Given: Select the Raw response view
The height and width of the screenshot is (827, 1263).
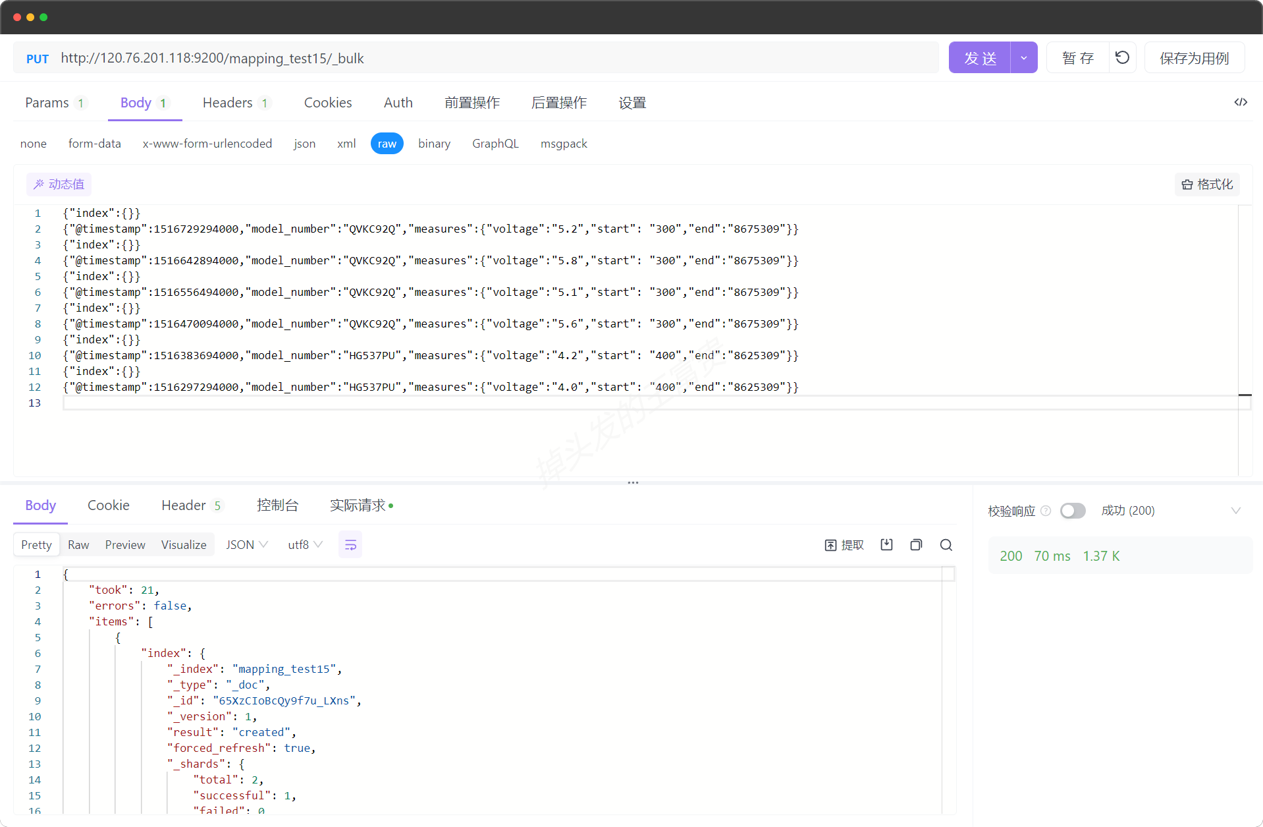Looking at the screenshot, I should tap(78, 545).
